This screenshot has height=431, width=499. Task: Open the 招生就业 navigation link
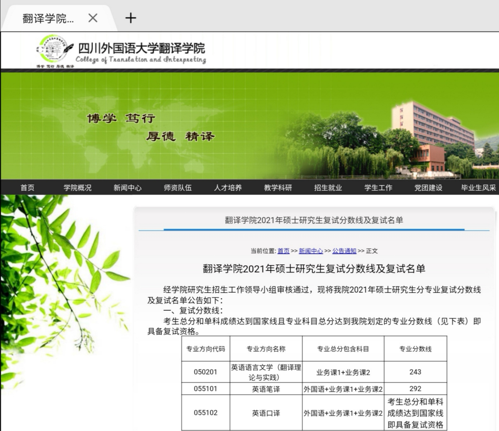328,188
